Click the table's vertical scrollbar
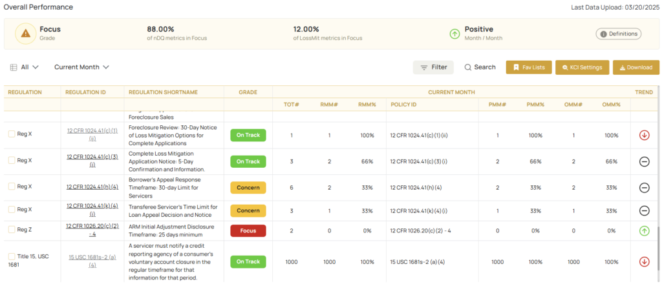This screenshot has height=284, width=662. (659, 245)
